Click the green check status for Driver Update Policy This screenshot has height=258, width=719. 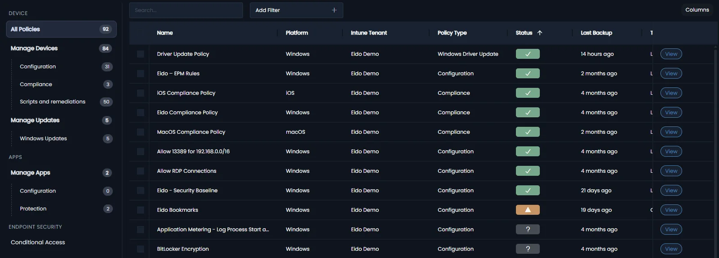[x=528, y=54]
